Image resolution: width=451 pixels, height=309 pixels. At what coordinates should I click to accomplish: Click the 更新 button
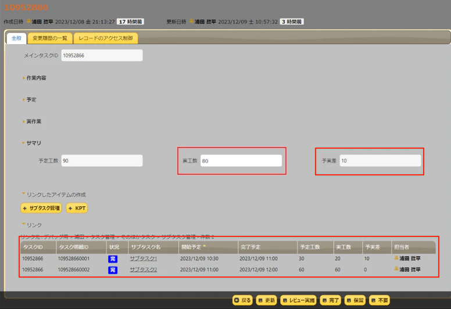point(266,300)
